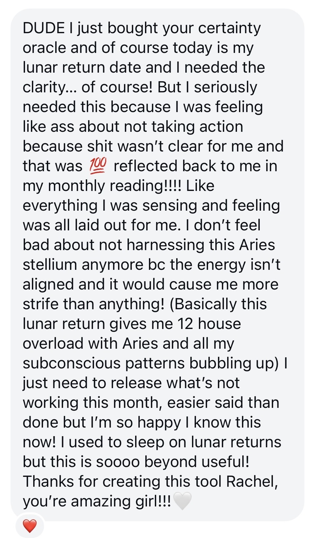
Task: Click the 100 points emoji
Action: (98, 166)
